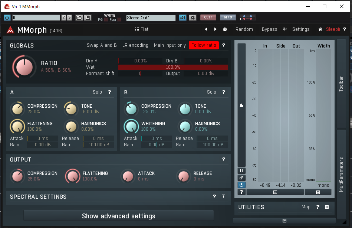Click the A/B compare icon beside Bypass
This screenshot has height=228, width=352.
pyautogui.click(x=285, y=29)
